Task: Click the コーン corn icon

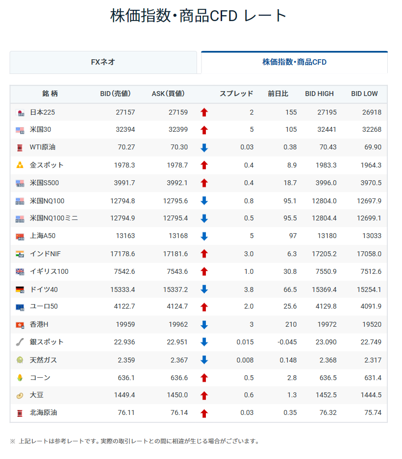Action: pos(20,378)
